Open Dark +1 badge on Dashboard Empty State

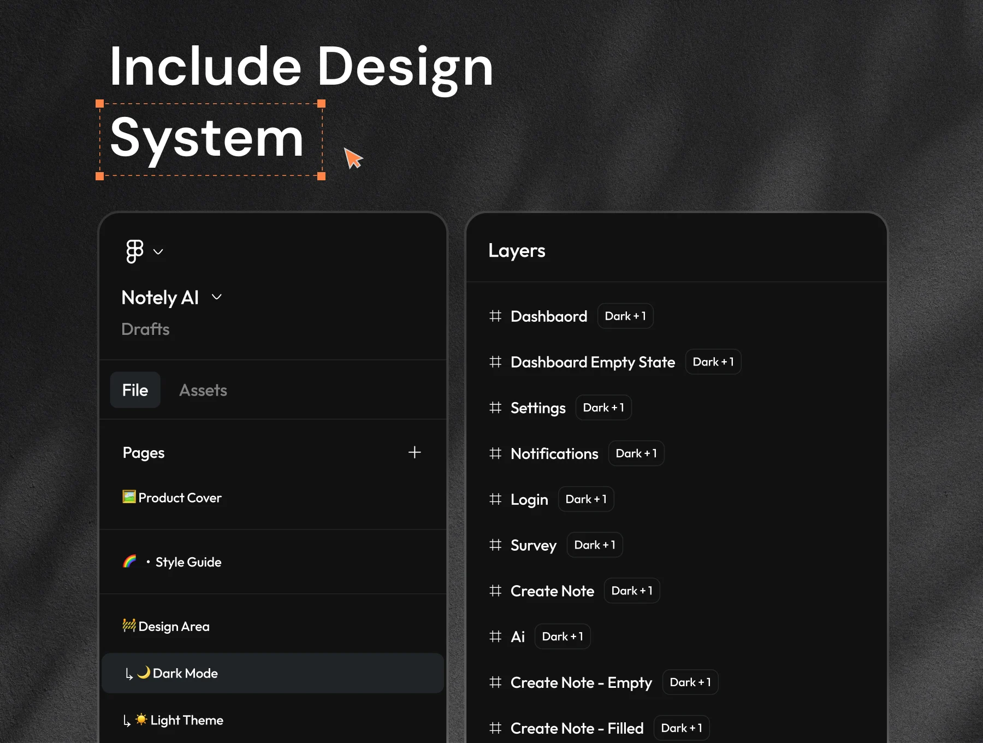(x=713, y=362)
